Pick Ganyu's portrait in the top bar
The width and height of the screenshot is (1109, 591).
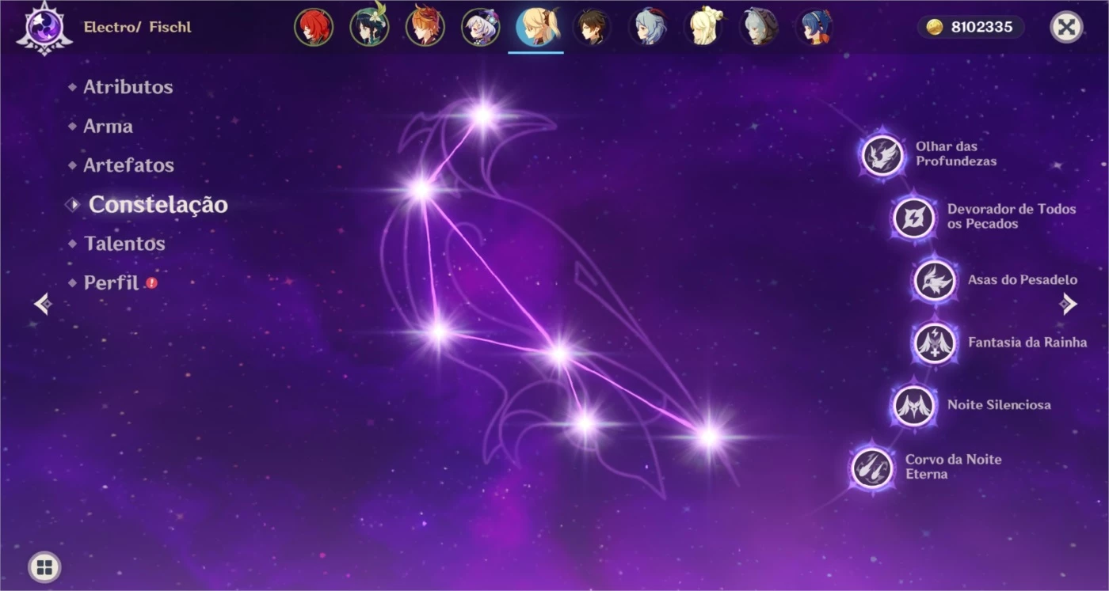(648, 28)
